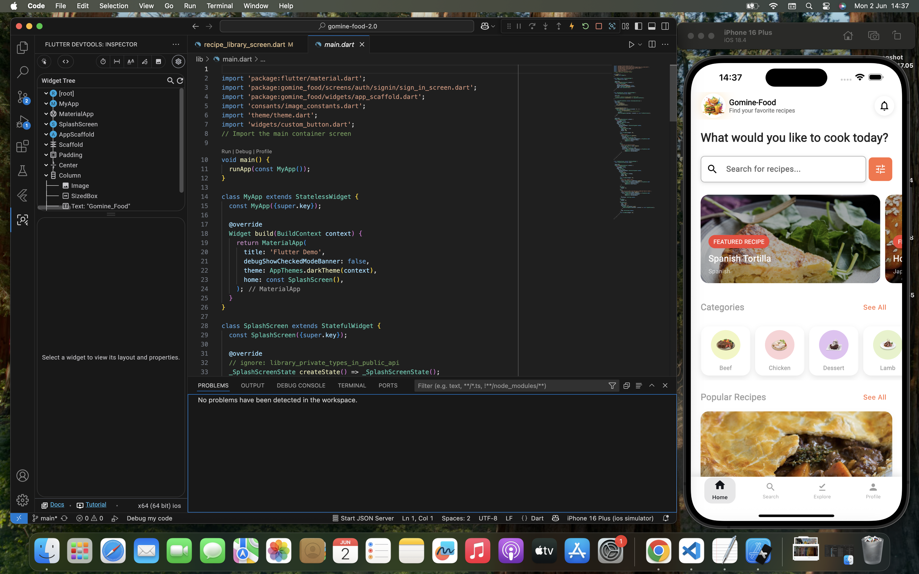Click Step Over debug button
This screenshot has height=574, width=919.
point(532,26)
